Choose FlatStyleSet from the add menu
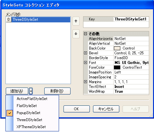This screenshot has width=154, height=132. tap(32, 106)
